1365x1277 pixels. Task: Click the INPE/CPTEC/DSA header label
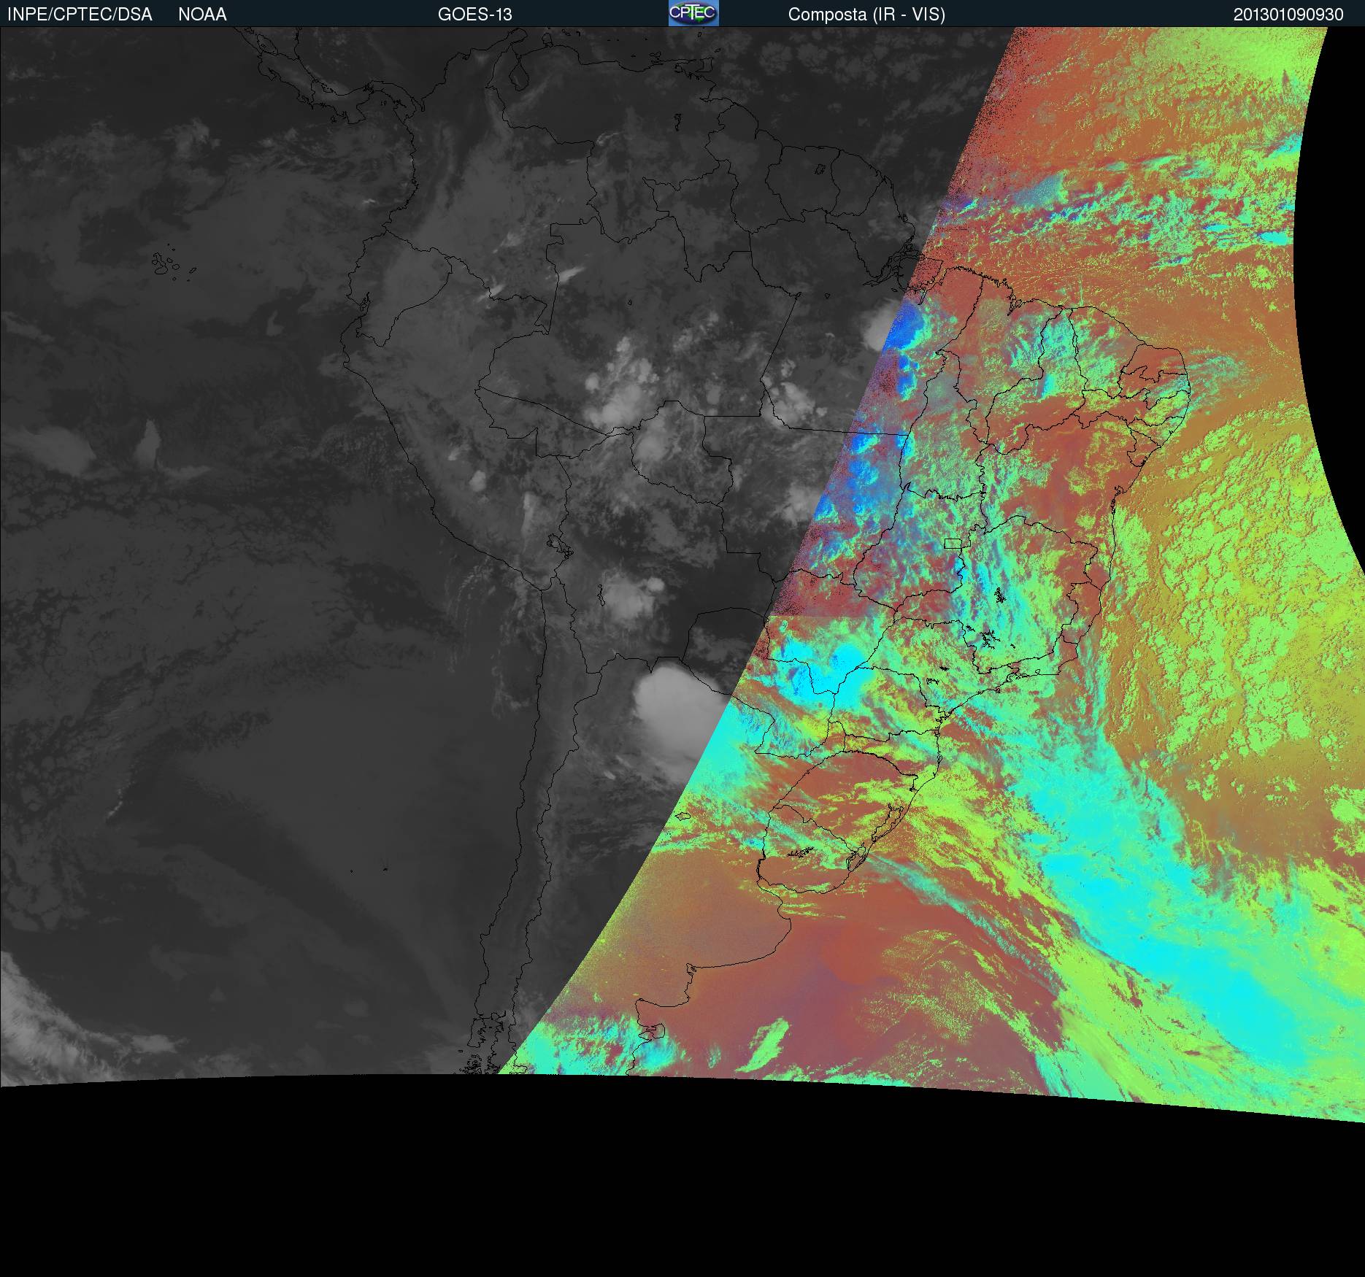point(80,15)
